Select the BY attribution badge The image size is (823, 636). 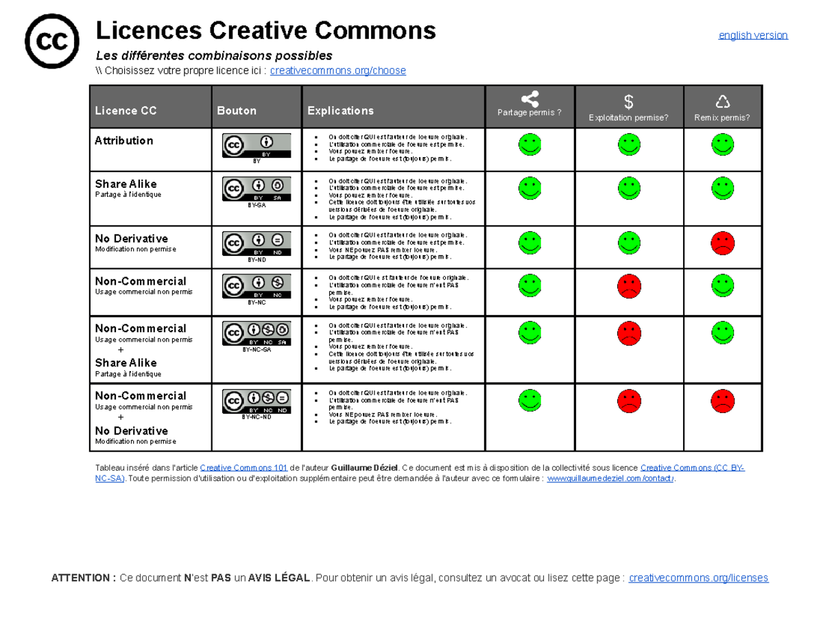tap(255, 146)
